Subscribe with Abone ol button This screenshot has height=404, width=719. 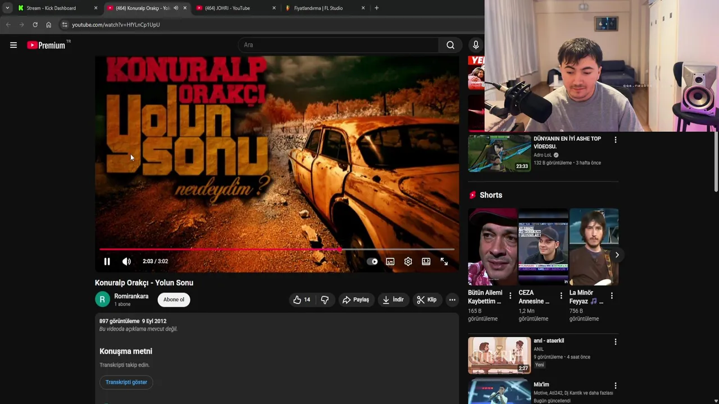click(x=174, y=300)
